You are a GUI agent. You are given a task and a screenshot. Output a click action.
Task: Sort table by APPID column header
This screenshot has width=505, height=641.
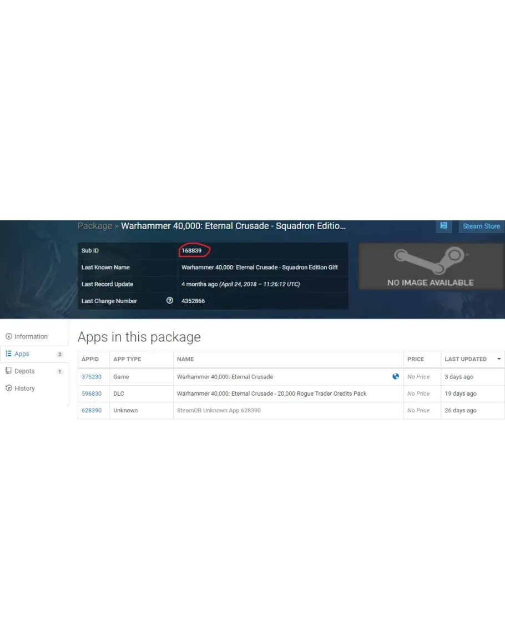[90, 359]
